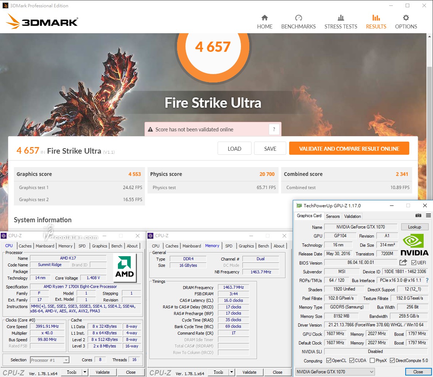Enable PhysX checkbox

point(372,361)
